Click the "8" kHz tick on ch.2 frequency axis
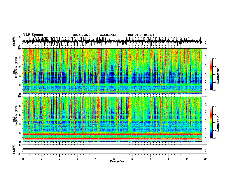 coord(20,106)
